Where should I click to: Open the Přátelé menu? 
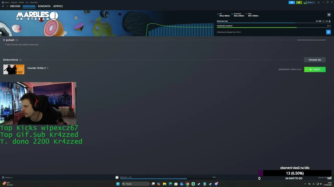click(x=21, y=2)
